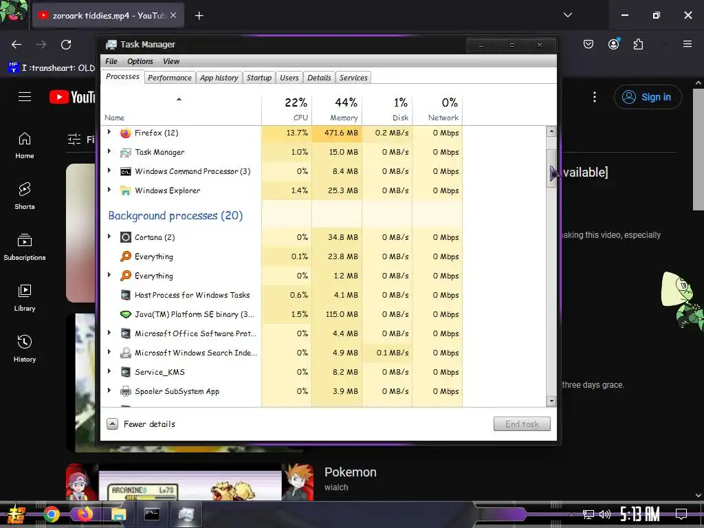The height and width of the screenshot is (528, 704).
Task: Expand the second Everything process row
Action: point(109,275)
